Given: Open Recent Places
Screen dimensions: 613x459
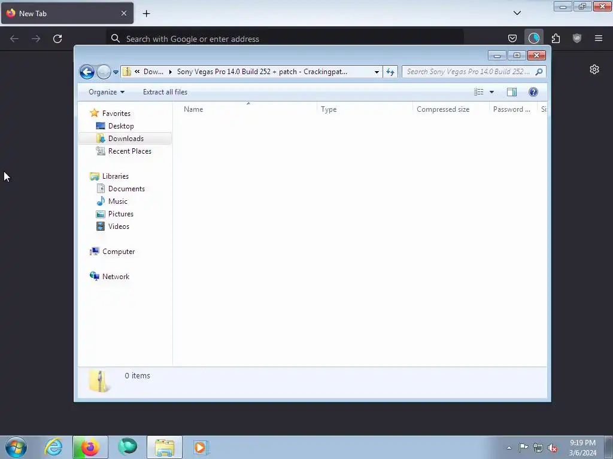Looking at the screenshot, I should [124, 151].
